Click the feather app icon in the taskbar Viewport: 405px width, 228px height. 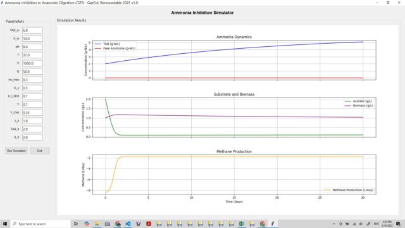(x=273, y=224)
